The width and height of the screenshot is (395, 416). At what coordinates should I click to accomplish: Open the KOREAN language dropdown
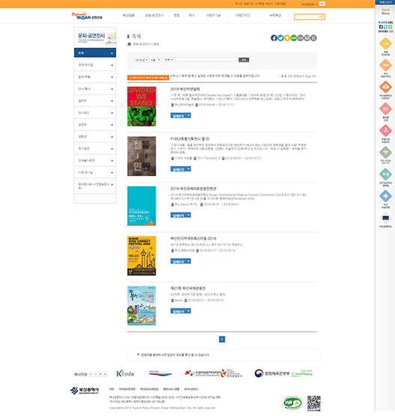pyautogui.click(x=309, y=4)
